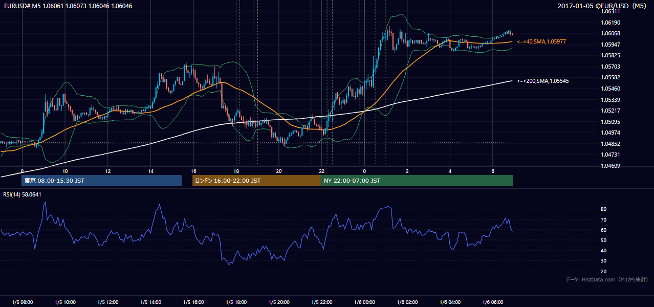Viewport: 654px width, 307px height.
Task: Click price axis value 1.05095
Action: click(x=610, y=122)
